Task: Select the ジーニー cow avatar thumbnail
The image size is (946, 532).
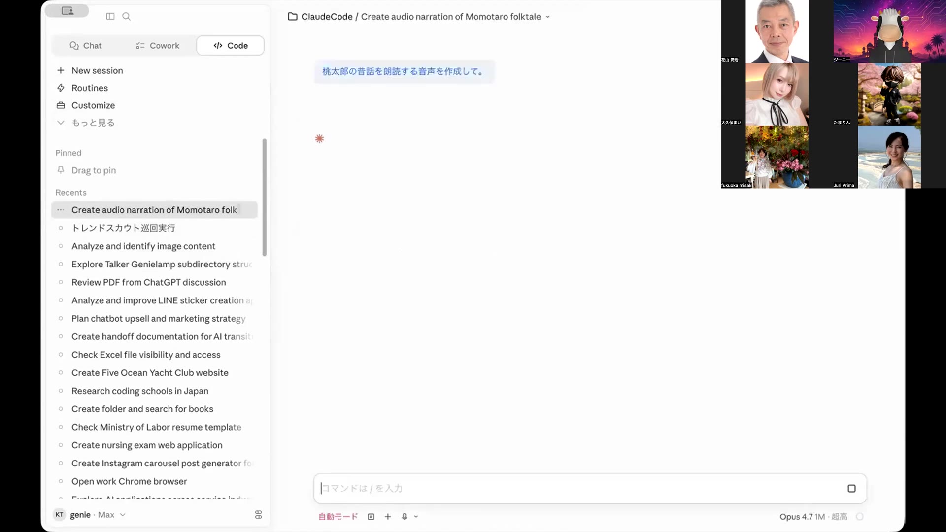Action: [x=889, y=31]
